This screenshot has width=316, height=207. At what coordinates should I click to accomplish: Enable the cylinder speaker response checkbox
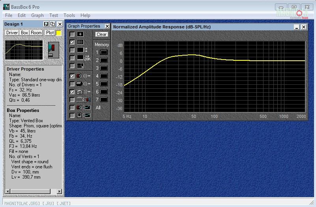tap(72, 84)
